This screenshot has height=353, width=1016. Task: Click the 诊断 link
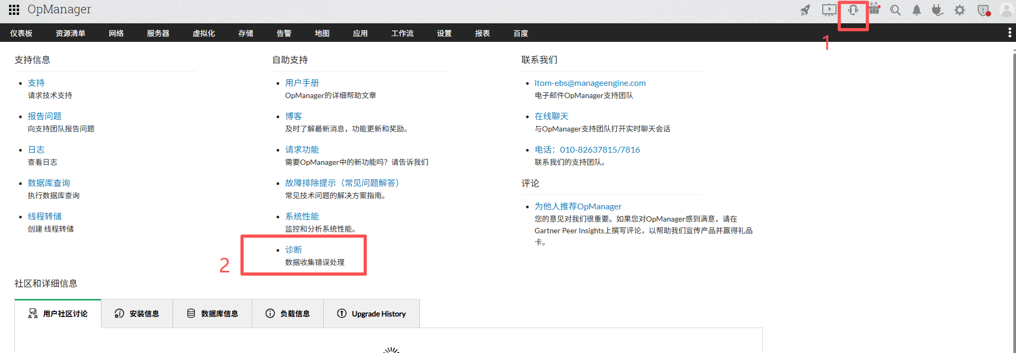click(x=294, y=250)
